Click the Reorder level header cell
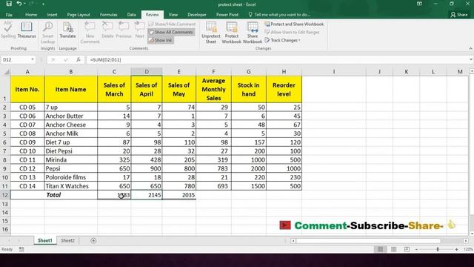The width and height of the screenshot is (474, 267). point(284,89)
